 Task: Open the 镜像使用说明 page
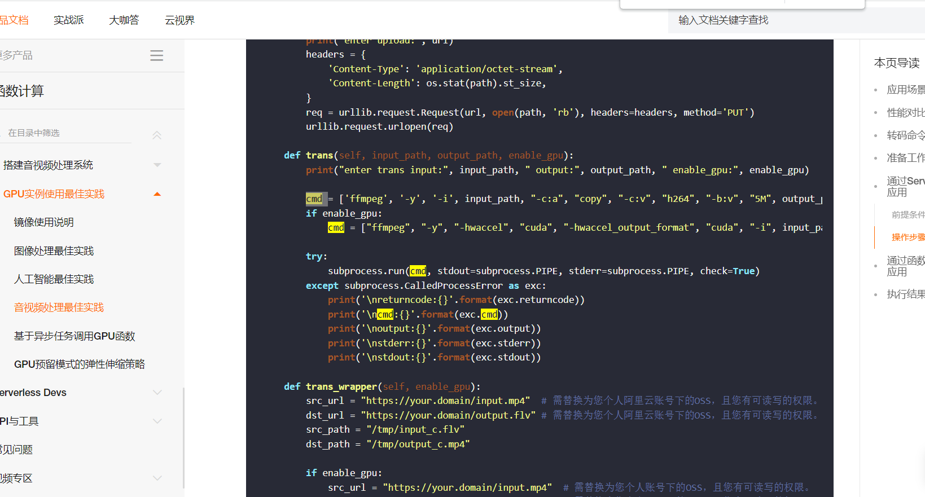pos(44,222)
